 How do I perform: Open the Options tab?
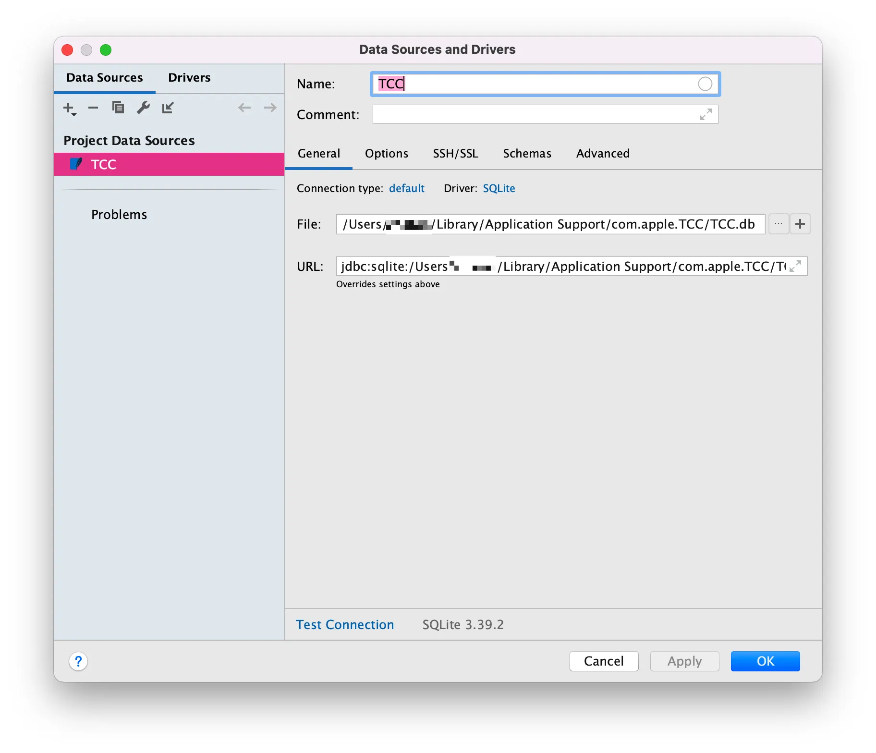click(x=387, y=154)
